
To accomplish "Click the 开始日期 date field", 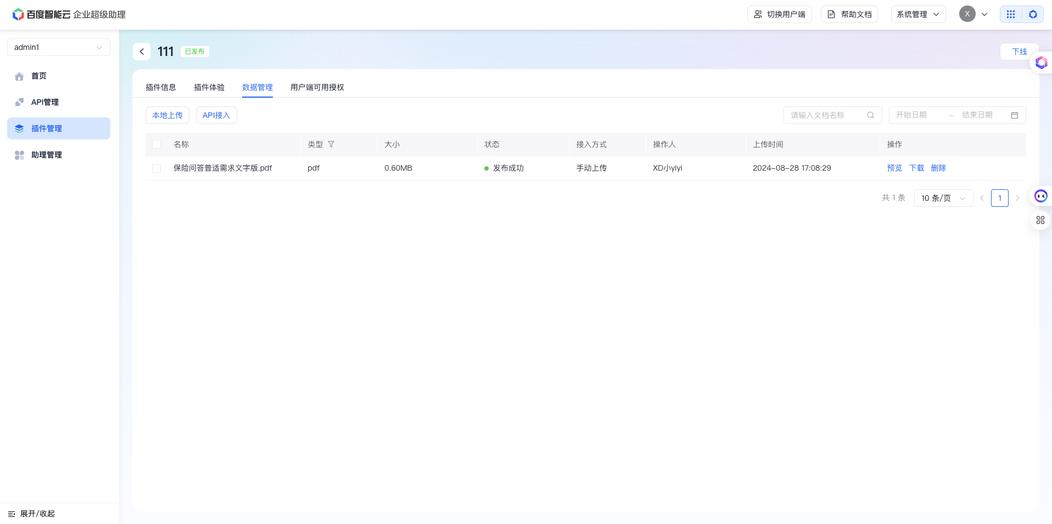I will point(919,115).
